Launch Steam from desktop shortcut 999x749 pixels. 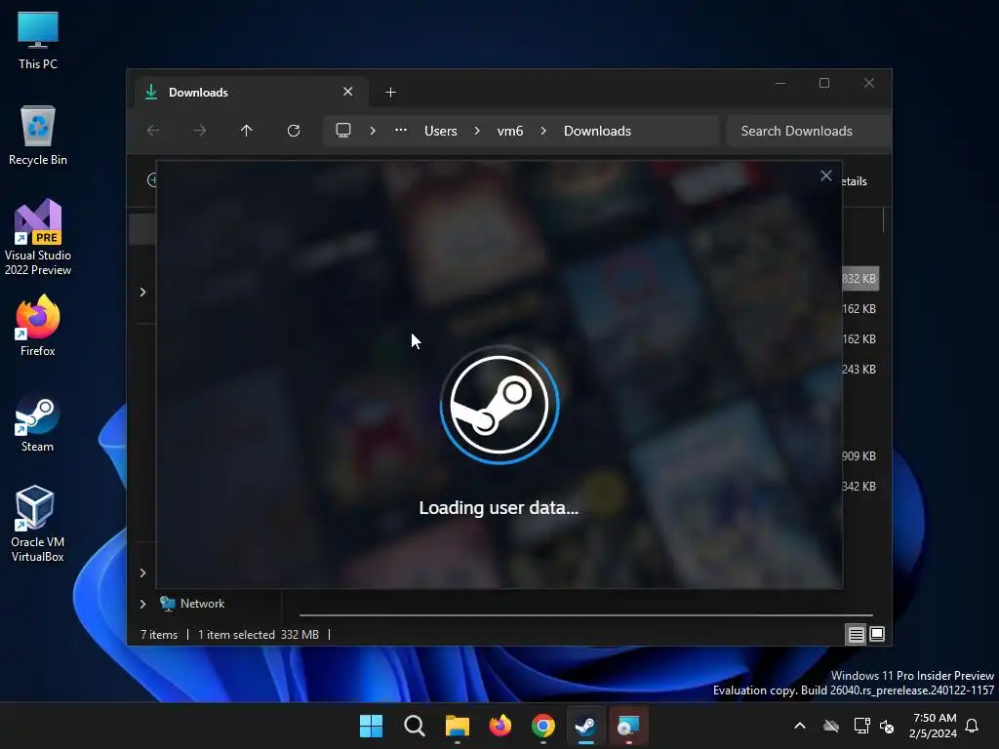(x=38, y=423)
